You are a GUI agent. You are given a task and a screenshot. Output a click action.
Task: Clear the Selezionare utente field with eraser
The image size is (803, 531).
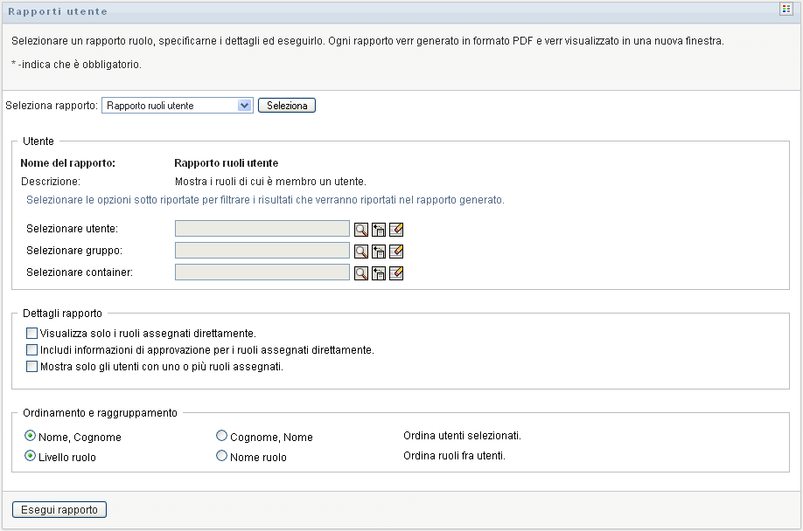point(396,229)
